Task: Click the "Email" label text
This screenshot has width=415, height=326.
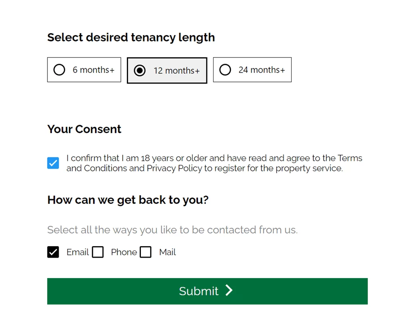Action: pos(77,252)
